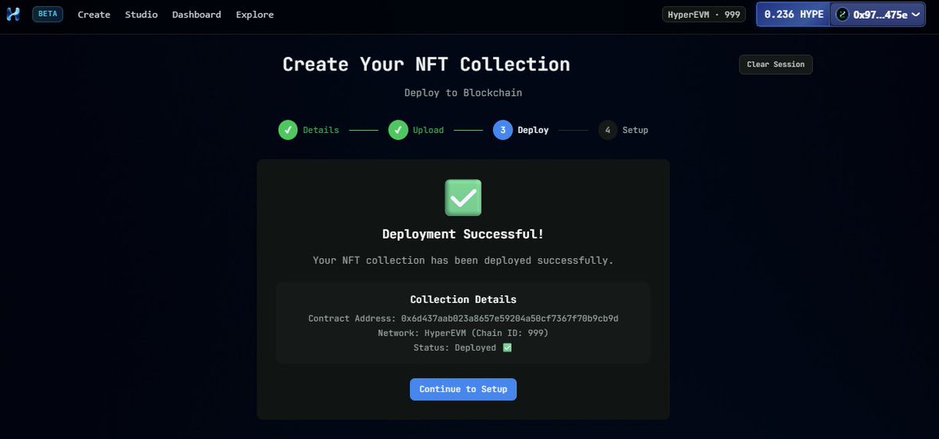Open the Studio page
Image resolution: width=939 pixels, height=439 pixels.
[x=141, y=14]
